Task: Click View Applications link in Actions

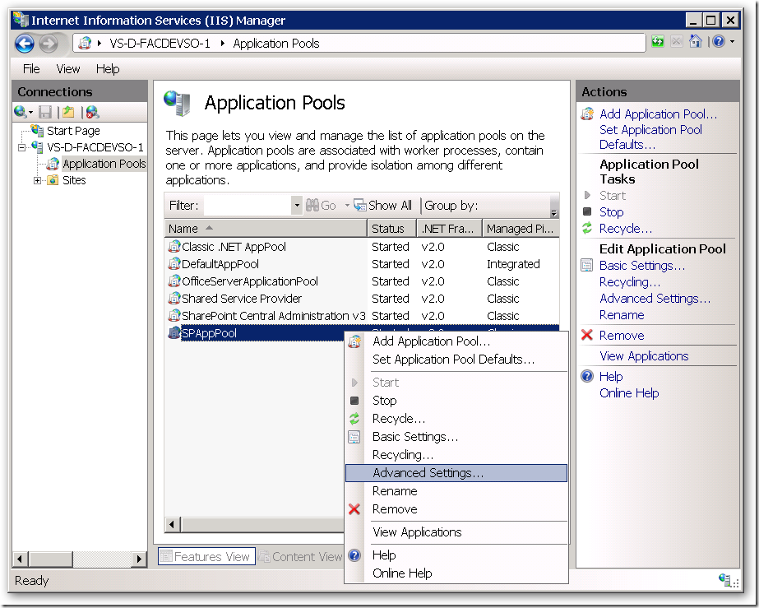Action: 644,356
